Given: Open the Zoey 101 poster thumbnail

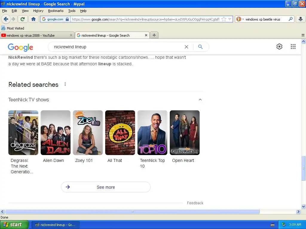Looking at the screenshot, I should pos(88,133).
